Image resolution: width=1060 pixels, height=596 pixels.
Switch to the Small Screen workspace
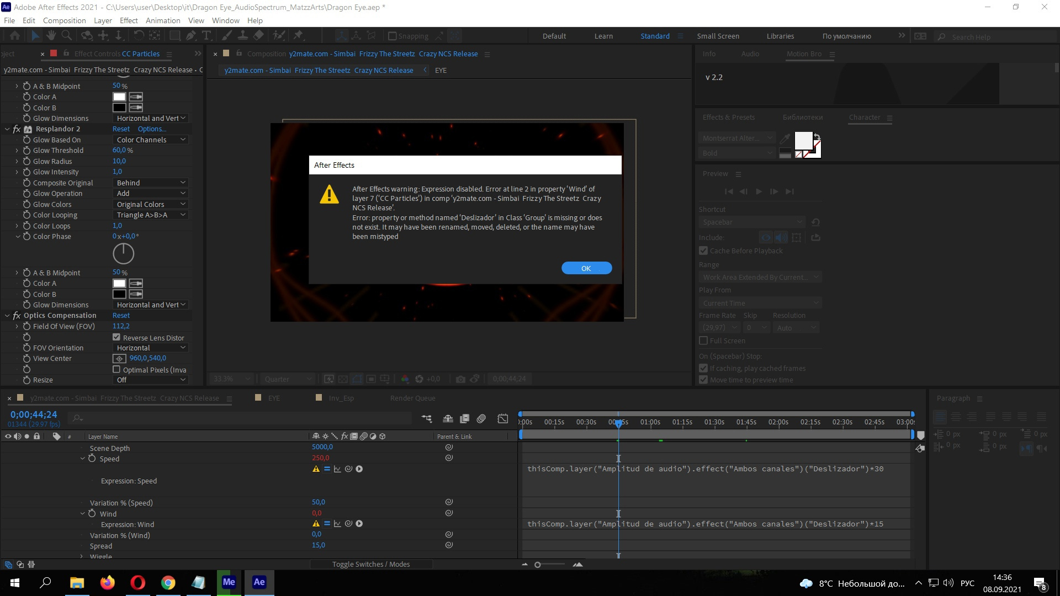tap(718, 36)
